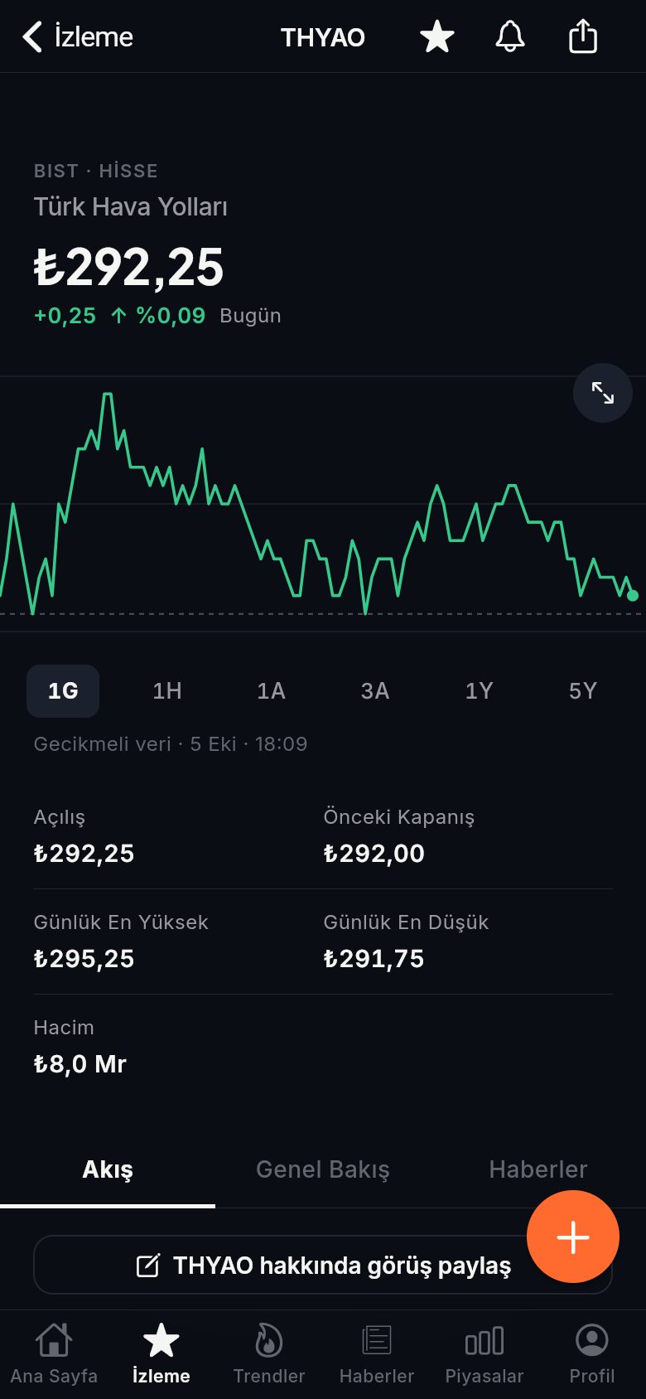
Task: Tap Önceki Kapanış value ₺292,00
Action: [x=374, y=854]
